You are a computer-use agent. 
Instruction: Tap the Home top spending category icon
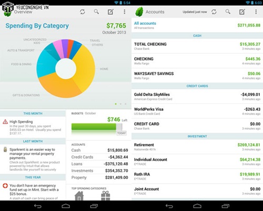tap(79, 196)
